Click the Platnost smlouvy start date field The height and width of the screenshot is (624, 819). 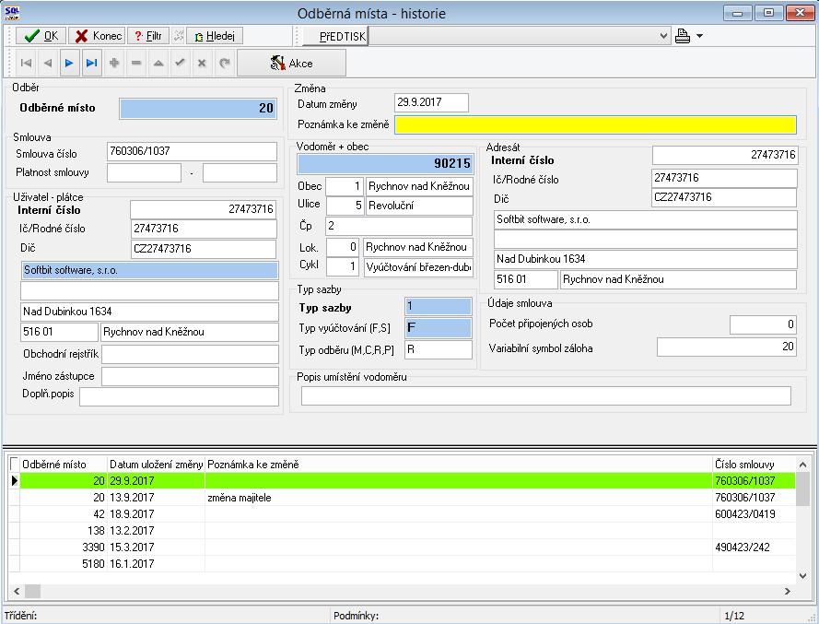[144, 172]
